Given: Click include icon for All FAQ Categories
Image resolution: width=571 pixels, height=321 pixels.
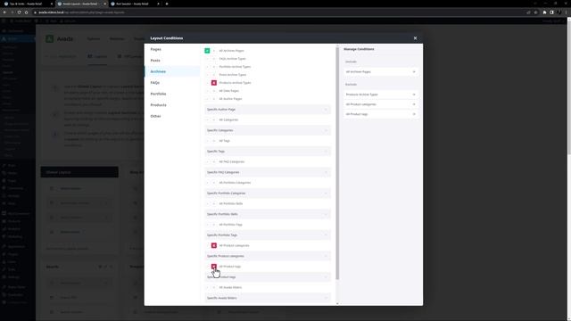Looking at the screenshot, I should [x=207, y=161].
